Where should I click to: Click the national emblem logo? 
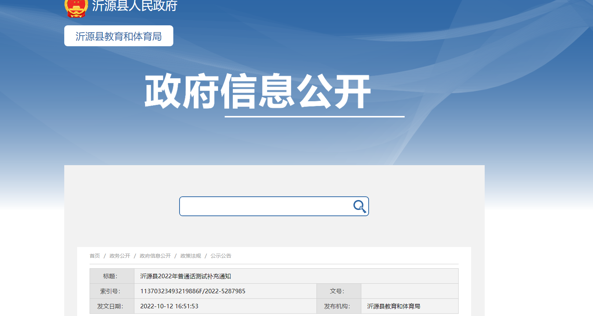(76, 8)
